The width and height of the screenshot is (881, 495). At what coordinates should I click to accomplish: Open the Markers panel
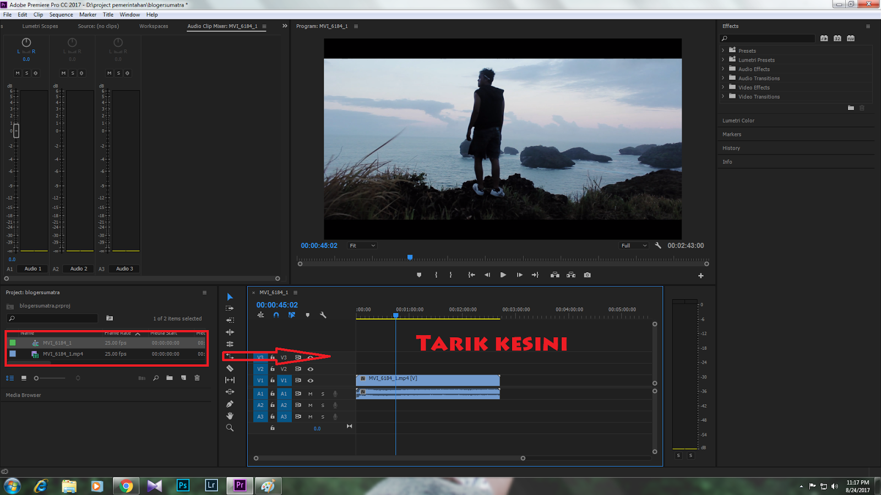pos(732,134)
